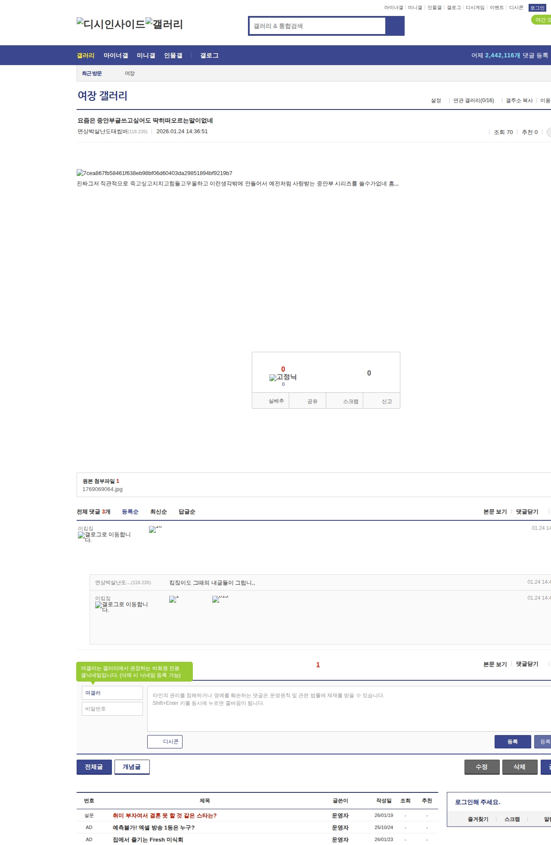Sort comments by 답글순

pyautogui.click(x=187, y=512)
